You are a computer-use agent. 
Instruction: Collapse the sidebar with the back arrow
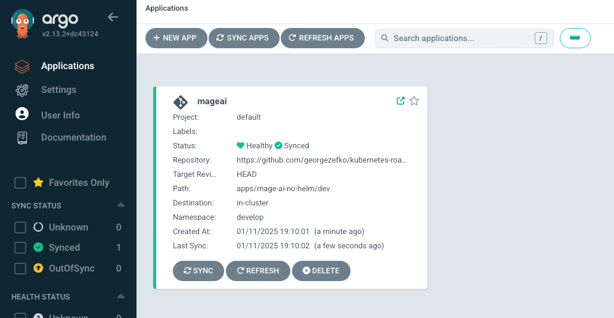coord(113,17)
